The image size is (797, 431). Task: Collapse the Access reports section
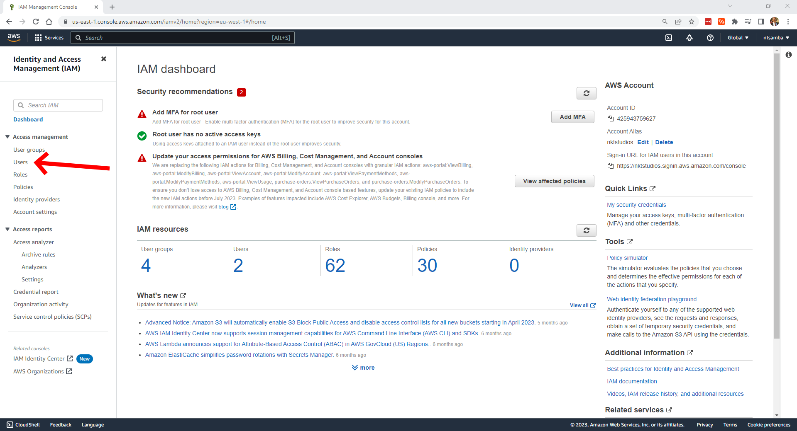pyautogui.click(x=7, y=229)
